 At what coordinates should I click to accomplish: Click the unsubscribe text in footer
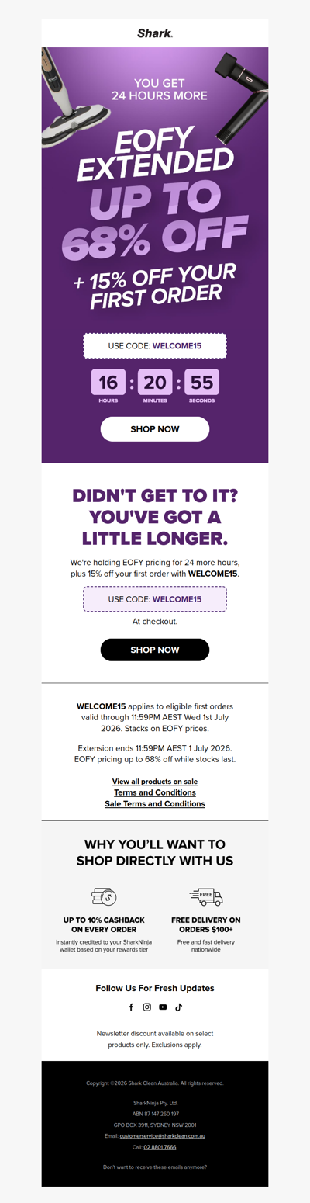[155, 1167]
